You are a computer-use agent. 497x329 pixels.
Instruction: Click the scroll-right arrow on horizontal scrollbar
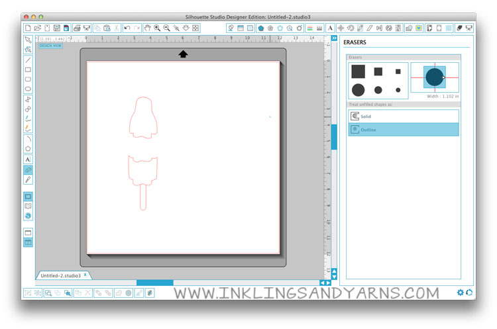(329, 283)
